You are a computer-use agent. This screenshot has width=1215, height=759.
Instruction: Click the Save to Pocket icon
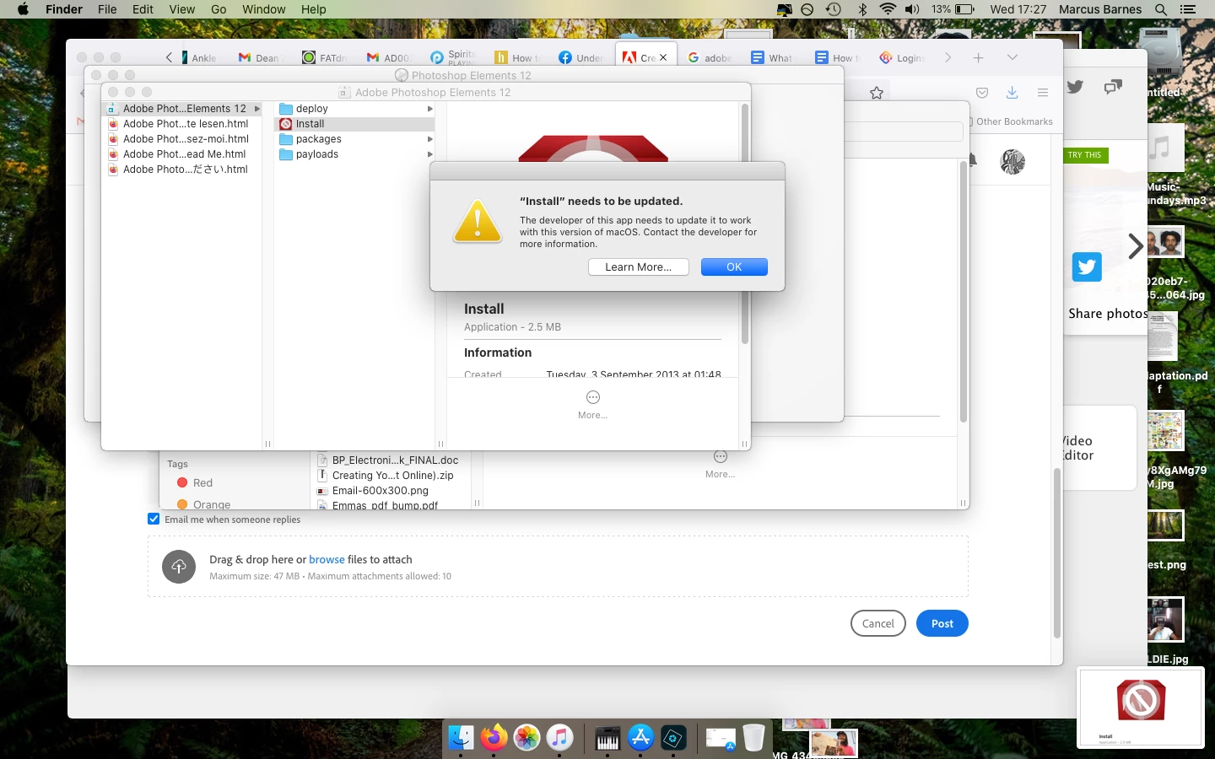(982, 93)
